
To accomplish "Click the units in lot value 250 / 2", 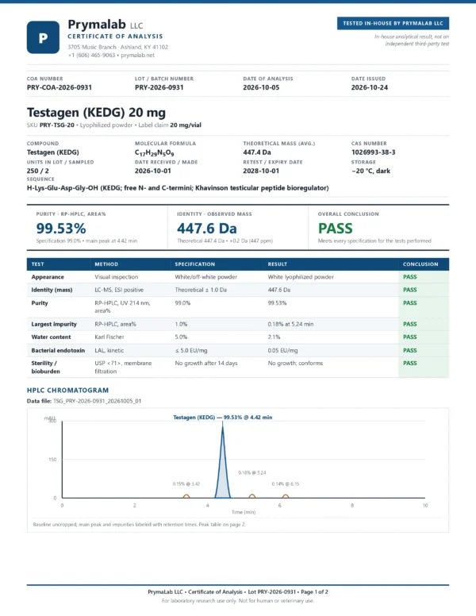I will [x=38, y=171].
